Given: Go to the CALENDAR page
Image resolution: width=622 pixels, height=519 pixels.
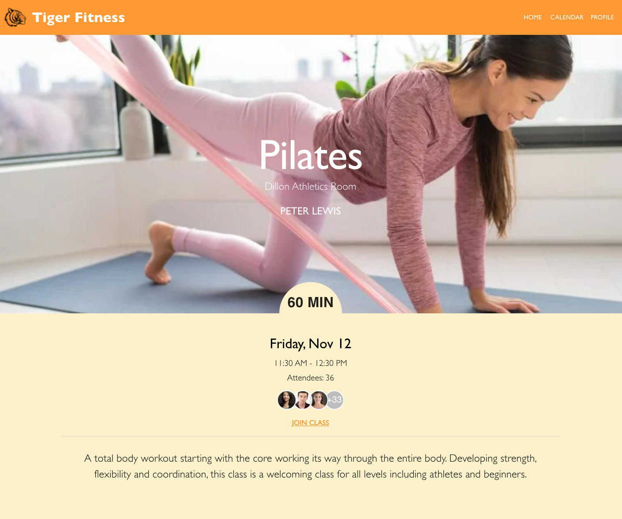Looking at the screenshot, I should [x=566, y=17].
